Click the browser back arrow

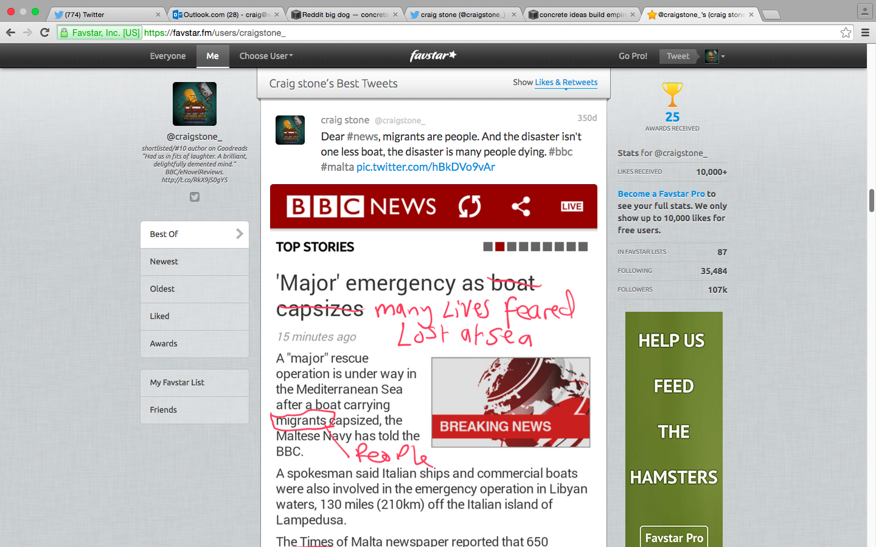click(x=10, y=32)
